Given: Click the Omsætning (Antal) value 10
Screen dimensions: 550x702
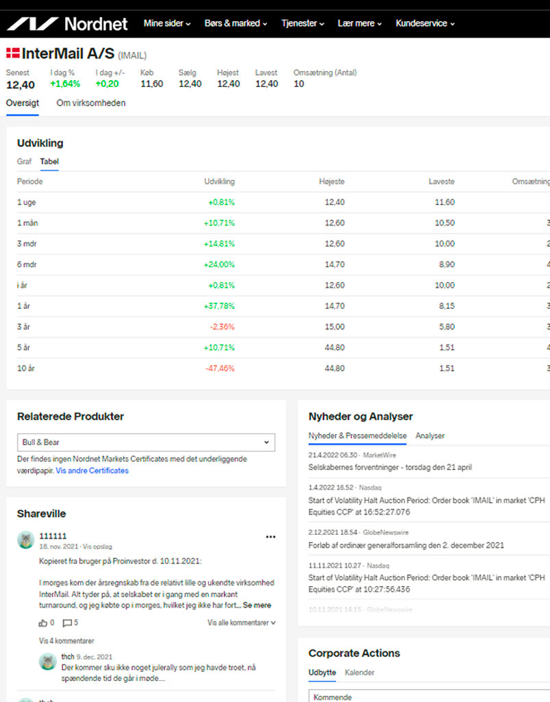Looking at the screenshot, I should tap(299, 84).
